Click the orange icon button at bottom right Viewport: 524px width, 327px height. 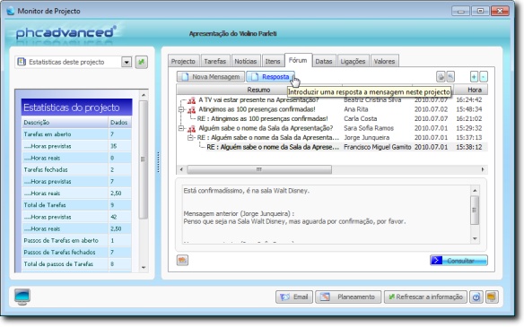[x=492, y=297]
